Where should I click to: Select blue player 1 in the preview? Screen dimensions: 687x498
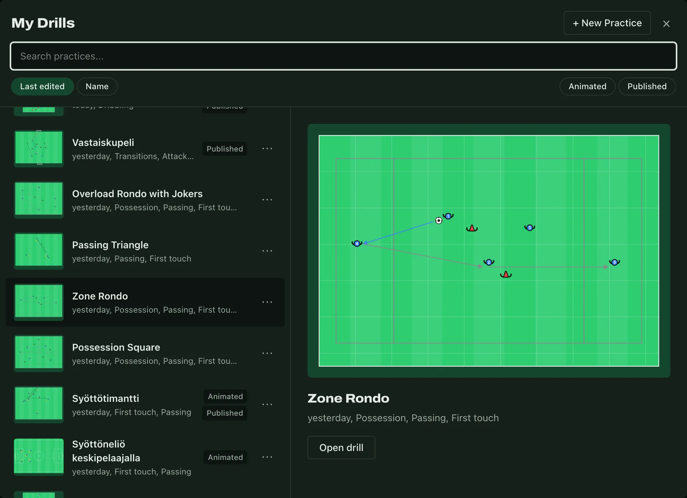coord(448,216)
